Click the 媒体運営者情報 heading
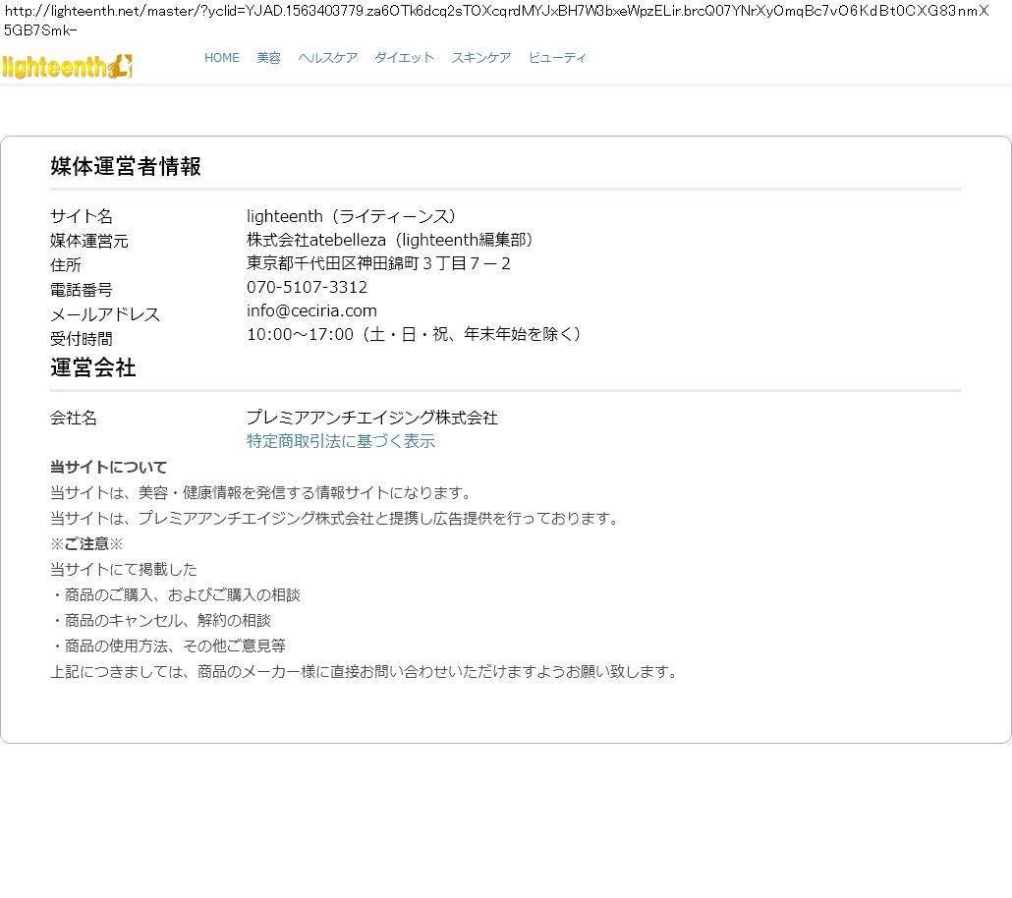1012x898 pixels. pos(126,166)
